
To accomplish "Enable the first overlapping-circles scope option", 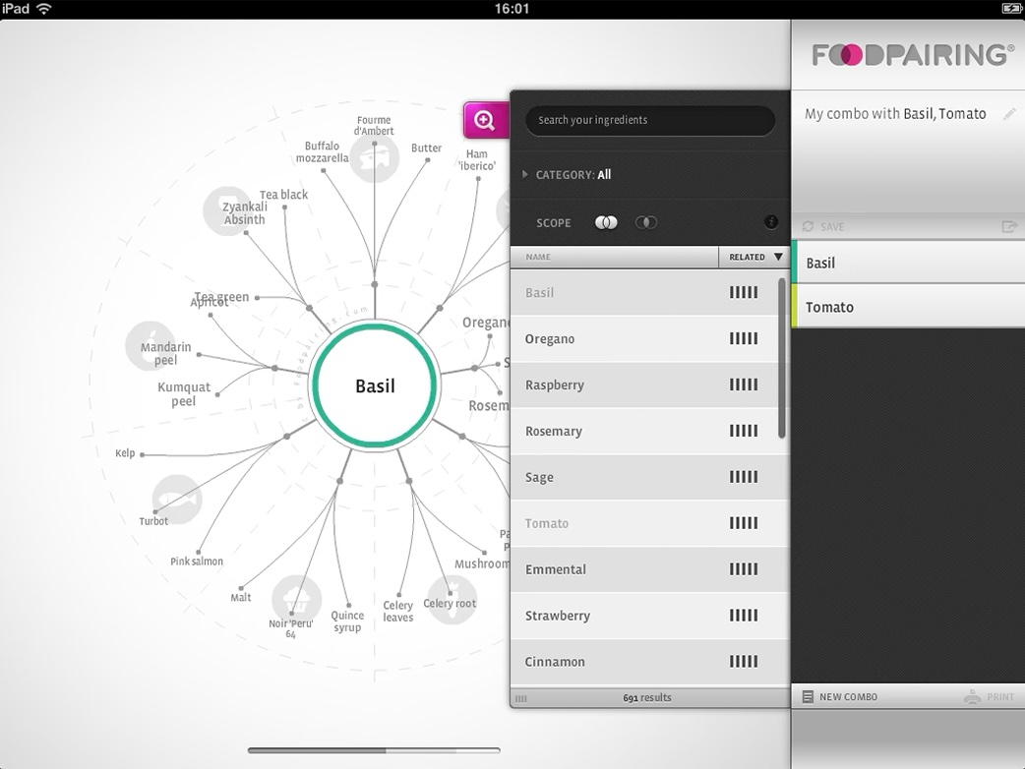I will click(606, 223).
